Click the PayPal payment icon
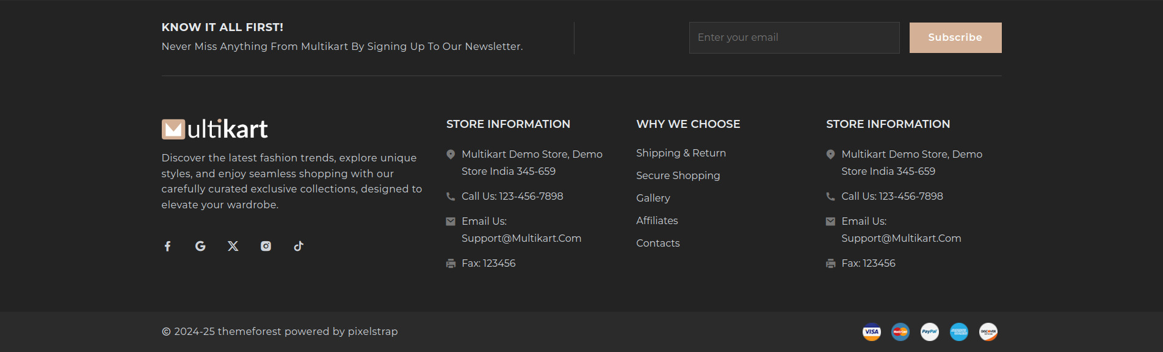Screen dimensions: 1163x352 click(930, 332)
